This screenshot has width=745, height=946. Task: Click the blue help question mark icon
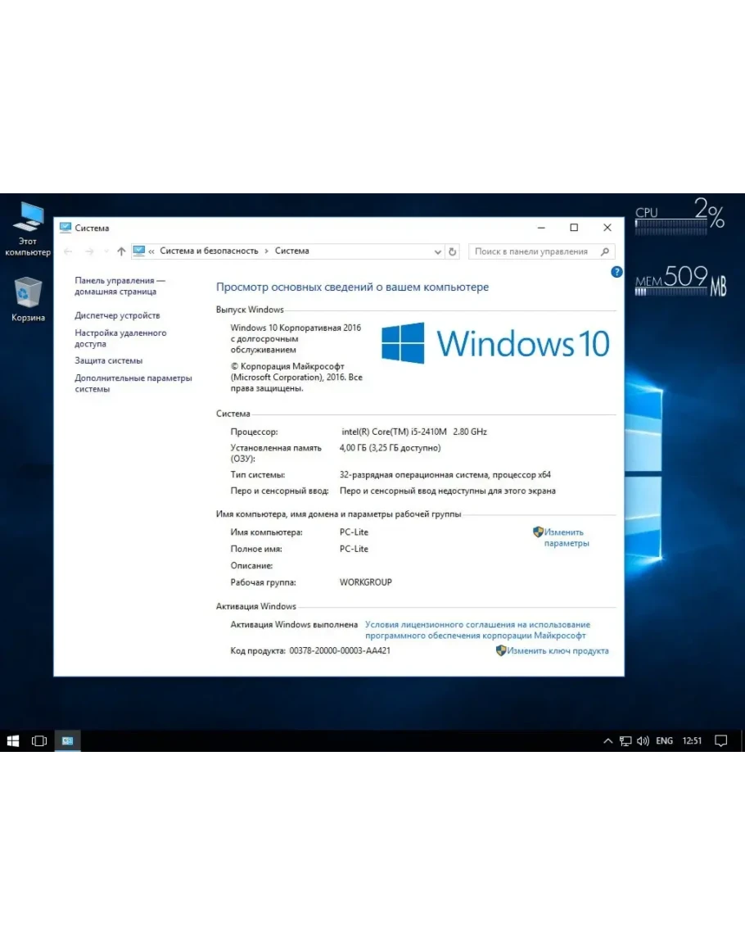[x=616, y=272]
